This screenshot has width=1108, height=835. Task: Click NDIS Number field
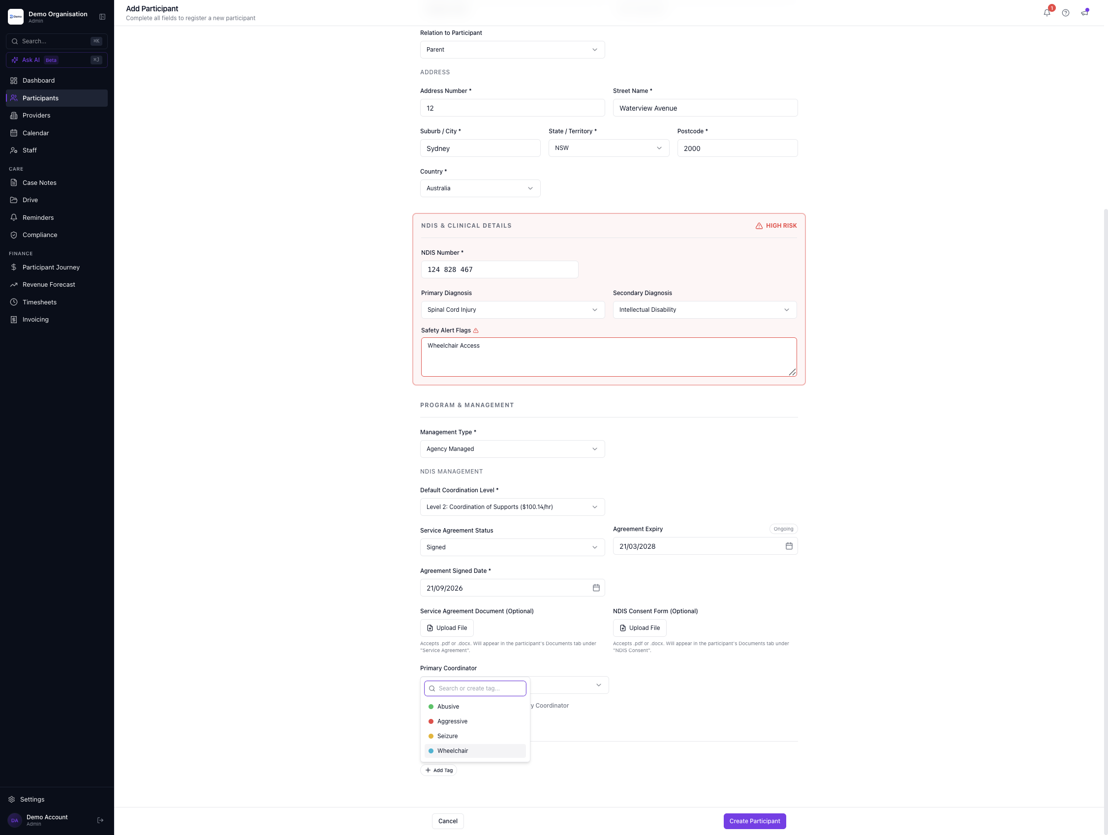click(x=499, y=269)
